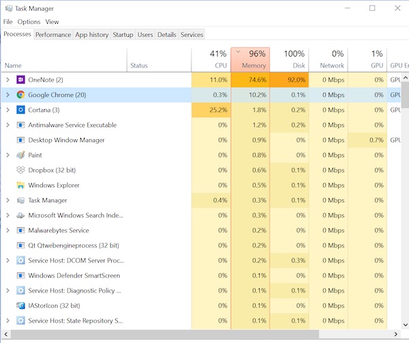Select the Processes tab
Screen dimensions: 409x343
coord(17,34)
